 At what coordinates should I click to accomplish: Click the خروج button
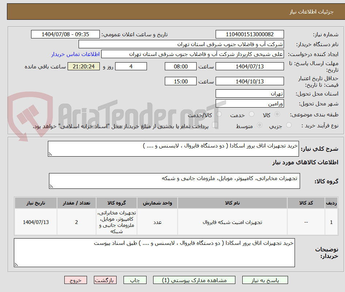76,280
